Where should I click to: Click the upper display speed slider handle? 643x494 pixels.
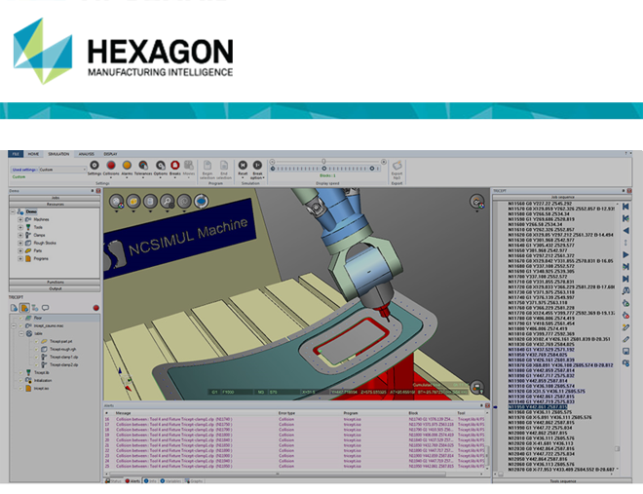pos(323,162)
